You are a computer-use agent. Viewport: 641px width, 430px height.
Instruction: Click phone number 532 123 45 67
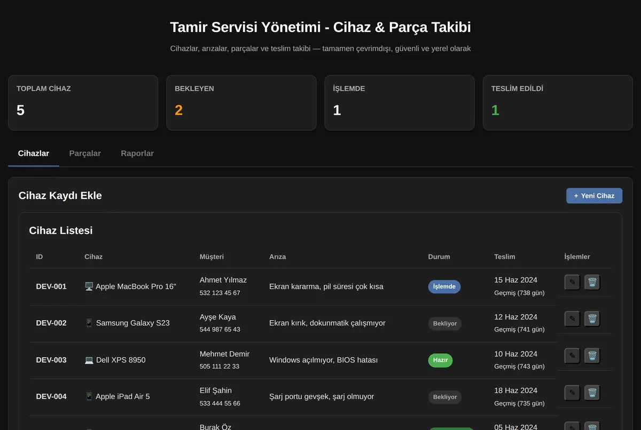coord(220,293)
